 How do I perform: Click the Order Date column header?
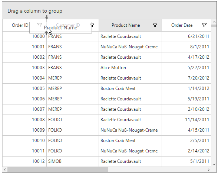click(x=186, y=25)
